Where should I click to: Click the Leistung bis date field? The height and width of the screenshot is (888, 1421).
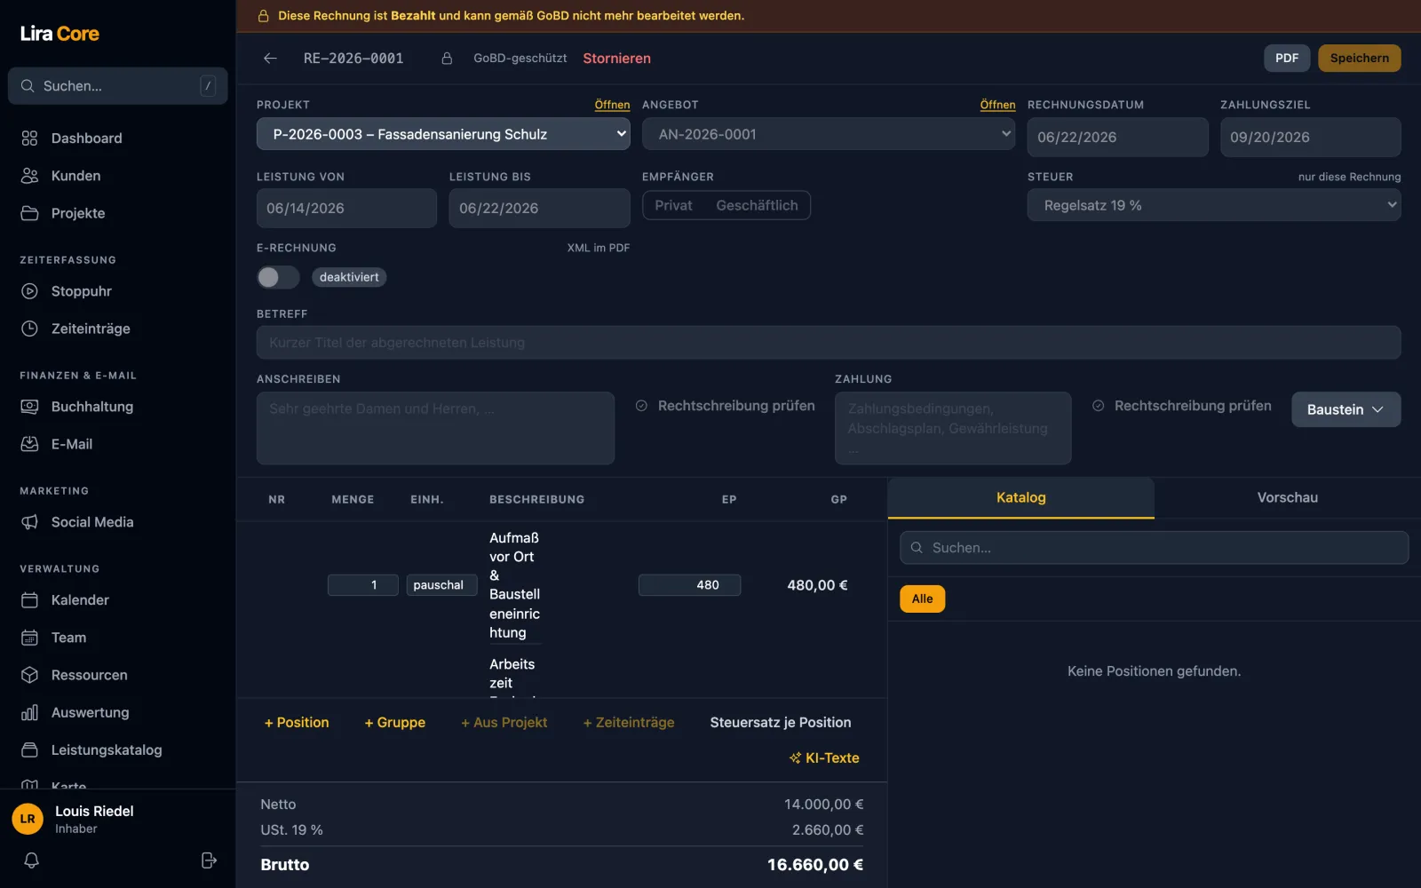click(539, 209)
